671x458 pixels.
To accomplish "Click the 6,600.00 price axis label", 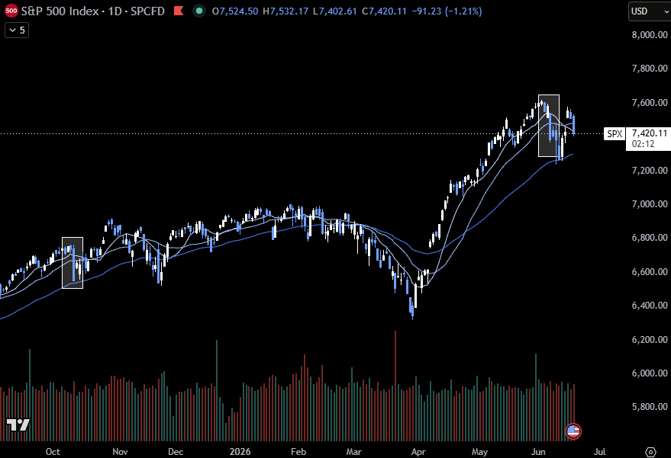I will tap(650, 272).
